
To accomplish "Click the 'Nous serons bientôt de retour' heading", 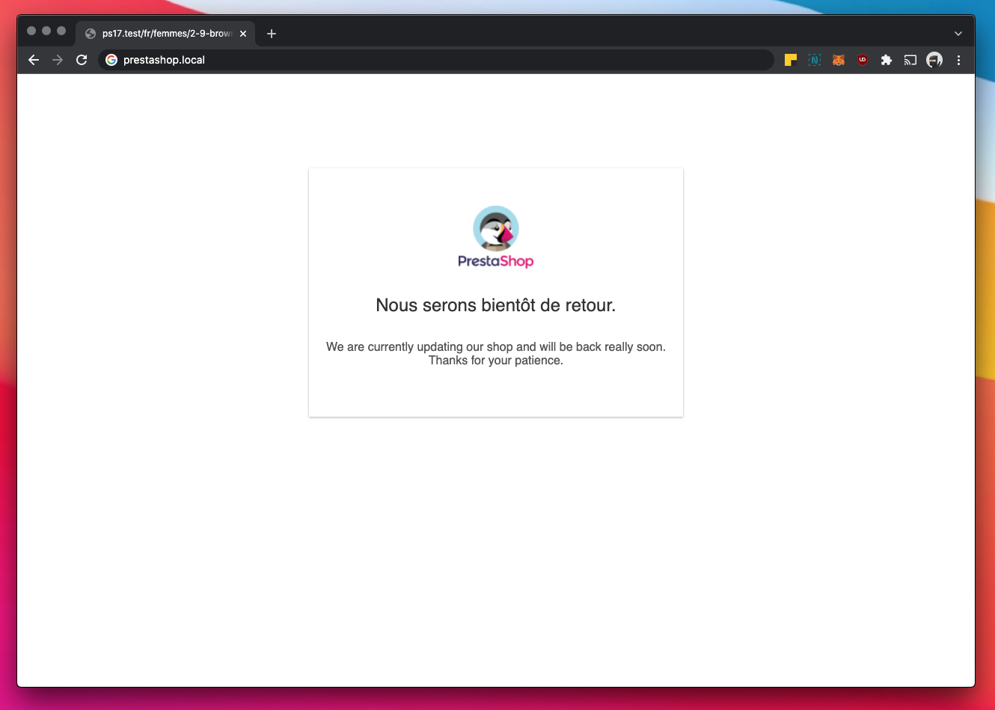I will 495,305.
